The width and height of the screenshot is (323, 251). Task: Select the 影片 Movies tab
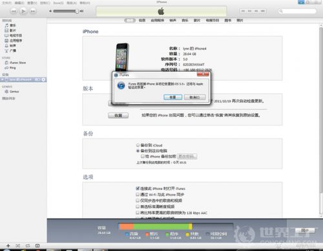(197, 20)
